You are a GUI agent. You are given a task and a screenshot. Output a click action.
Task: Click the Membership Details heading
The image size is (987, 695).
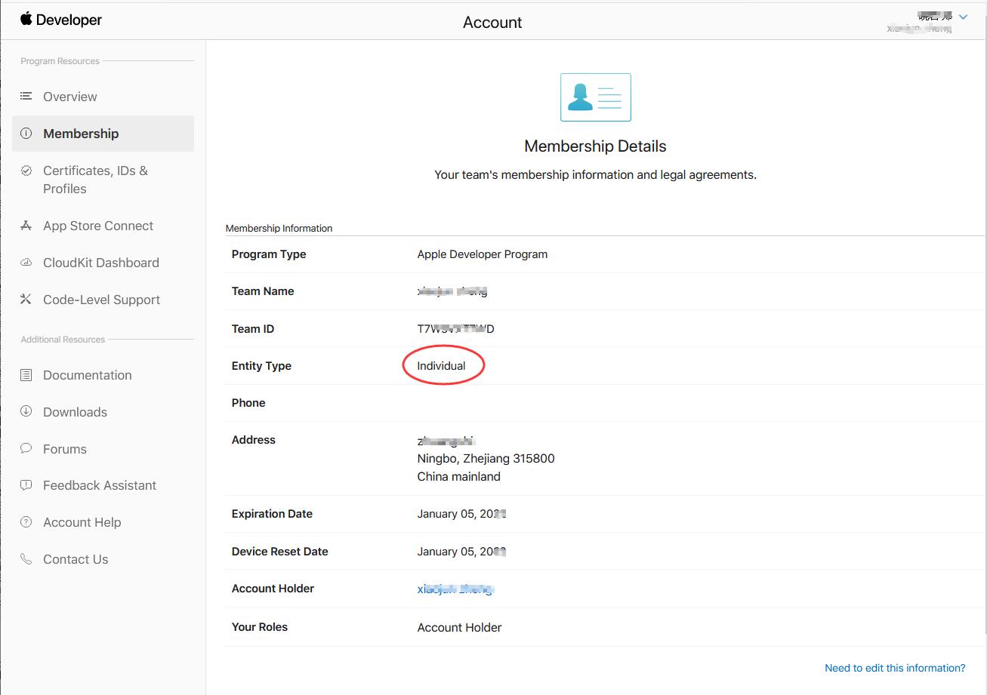click(x=595, y=146)
